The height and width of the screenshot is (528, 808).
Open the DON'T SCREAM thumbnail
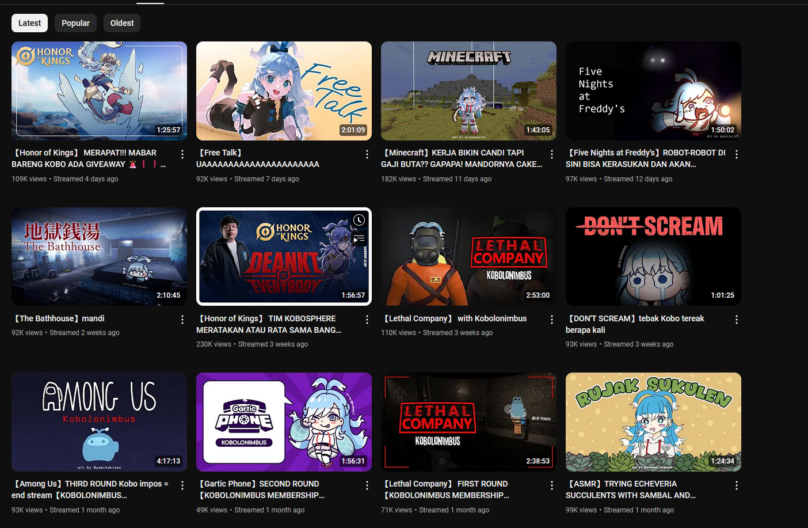[653, 256]
